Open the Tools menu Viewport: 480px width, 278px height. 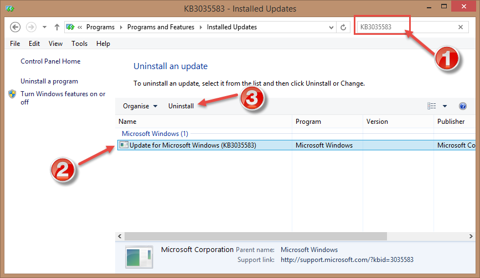tap(80, 44)
